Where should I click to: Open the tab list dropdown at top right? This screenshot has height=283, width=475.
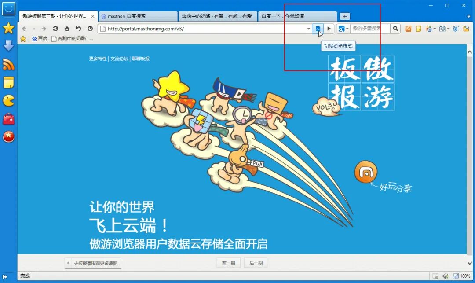469,16
